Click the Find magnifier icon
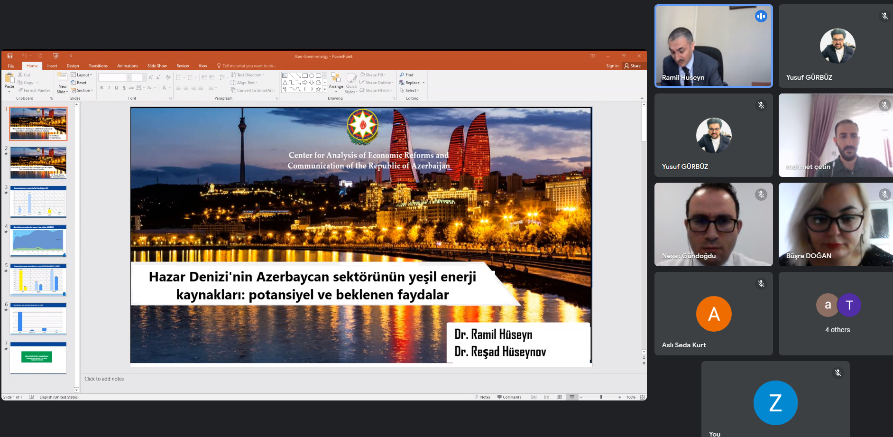The width and height of the screenshot is (893, 437). point(402,75)
